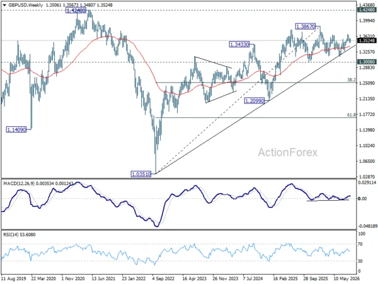Select the 1.20990 price label

255,101
